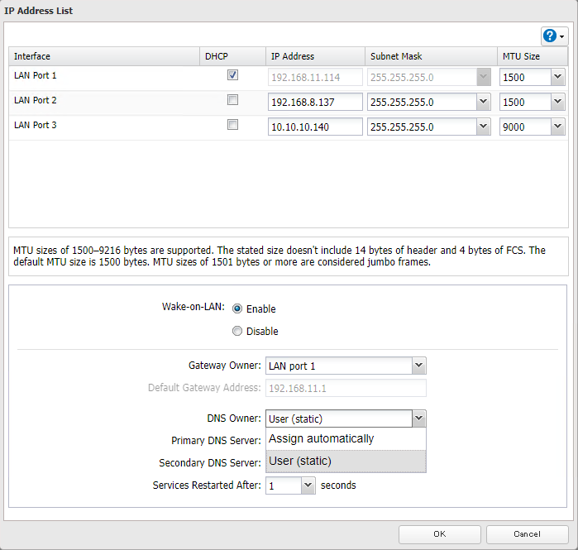The height and width of the screenshot is (550, 578).
Task: Enable DHCP checkbox for LAN Port 2
Action: pyautogui.click(x=233, y=100)
